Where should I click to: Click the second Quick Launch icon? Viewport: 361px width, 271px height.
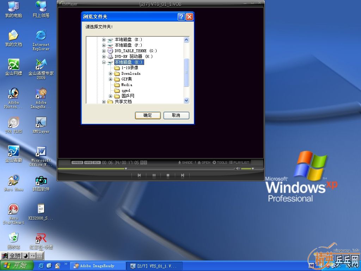coord(49,266)
